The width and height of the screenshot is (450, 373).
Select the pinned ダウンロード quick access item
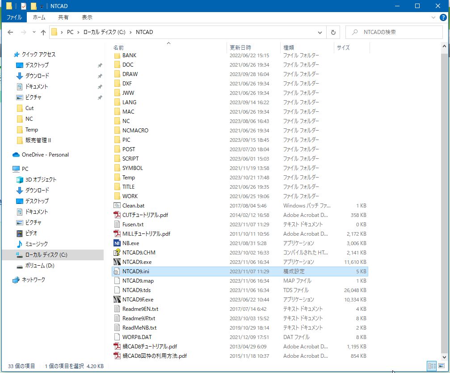(x=37, y=76)
